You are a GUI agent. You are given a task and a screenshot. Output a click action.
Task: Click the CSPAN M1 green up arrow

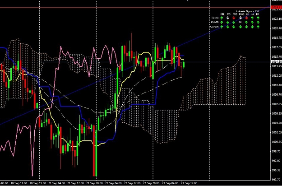point(222,27)
